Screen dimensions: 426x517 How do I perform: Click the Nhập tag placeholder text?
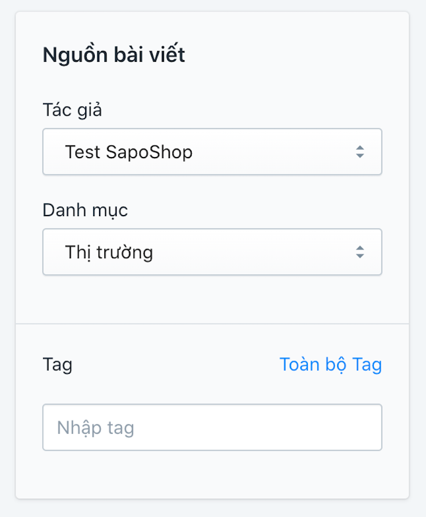[94, 427]
